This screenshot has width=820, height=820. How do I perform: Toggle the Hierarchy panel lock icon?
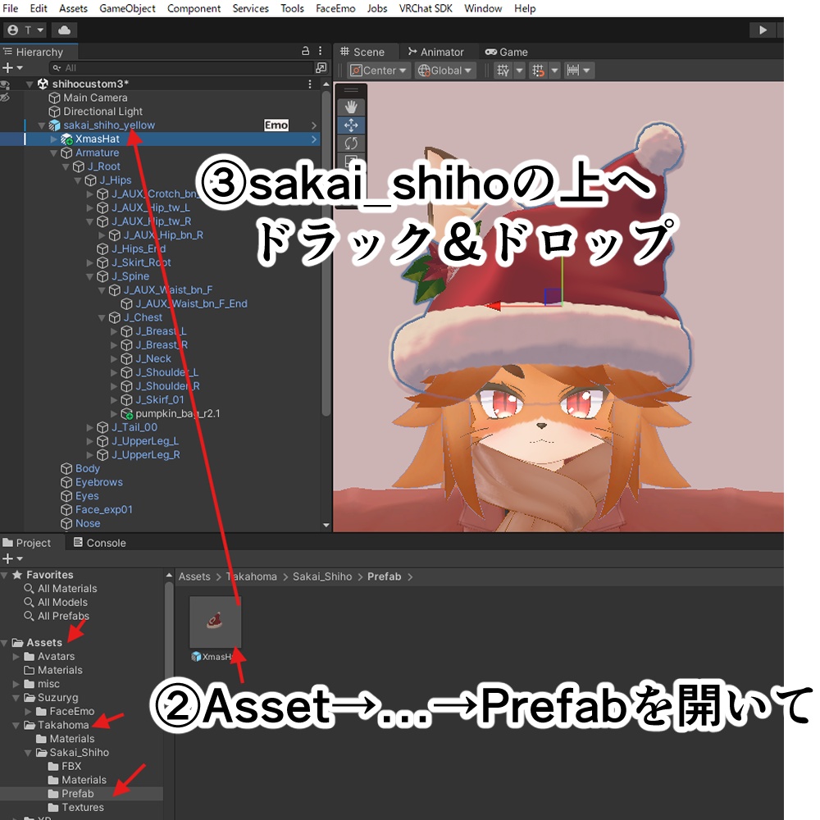click(x=305, y=51)
